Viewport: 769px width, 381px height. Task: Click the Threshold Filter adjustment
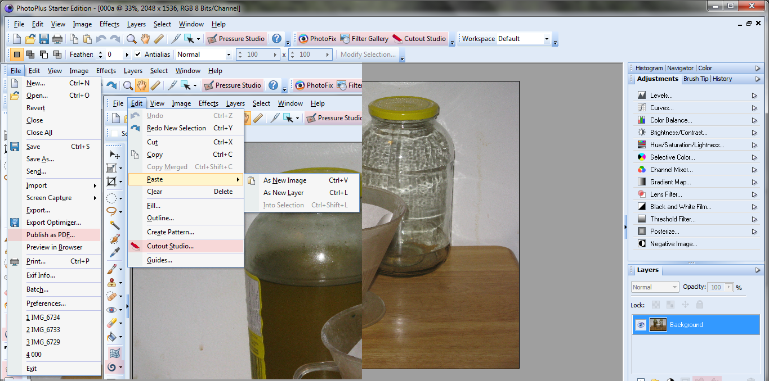673,219
